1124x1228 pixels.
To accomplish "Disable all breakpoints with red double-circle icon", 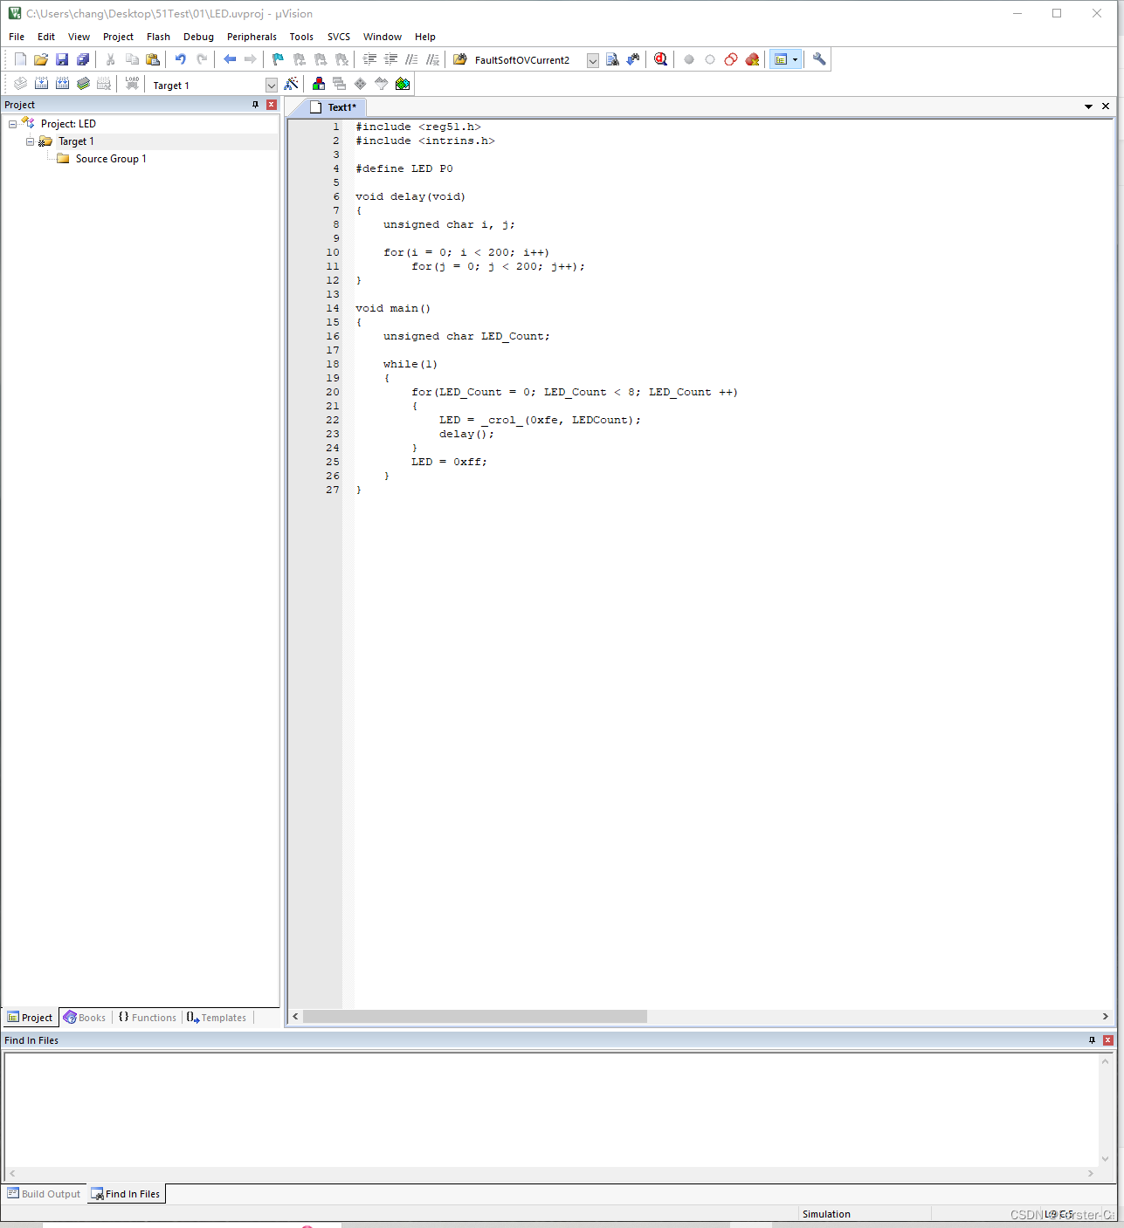I will tap(731, 59).
